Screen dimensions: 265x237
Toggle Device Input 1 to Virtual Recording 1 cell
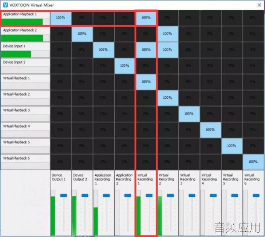pos(146,50)
